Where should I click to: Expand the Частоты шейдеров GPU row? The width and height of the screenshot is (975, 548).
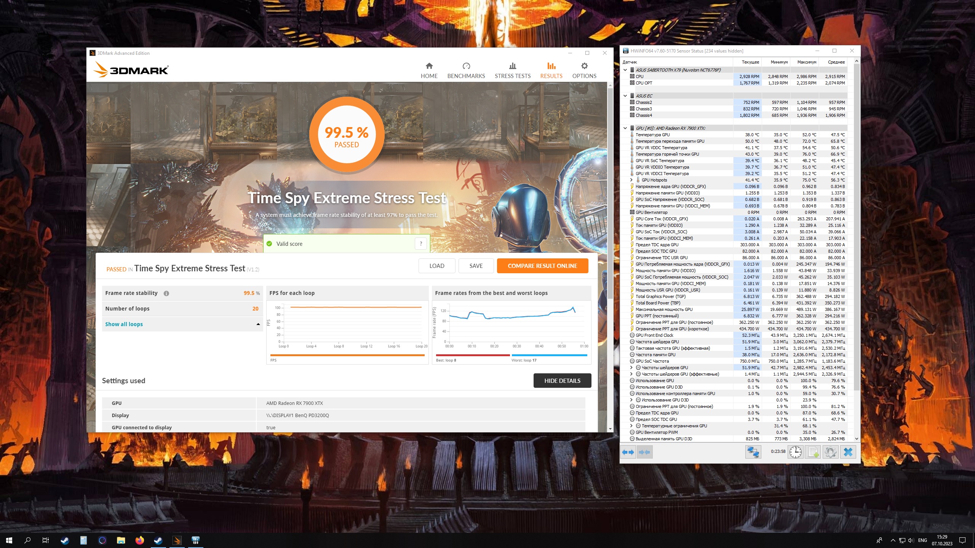[631, 368]
